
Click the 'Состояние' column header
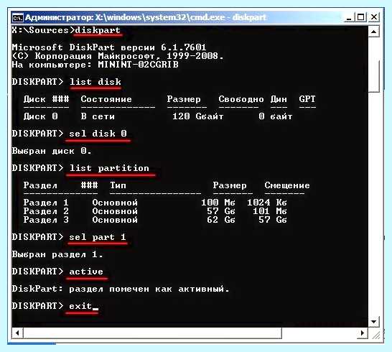[x=106, y=99]
